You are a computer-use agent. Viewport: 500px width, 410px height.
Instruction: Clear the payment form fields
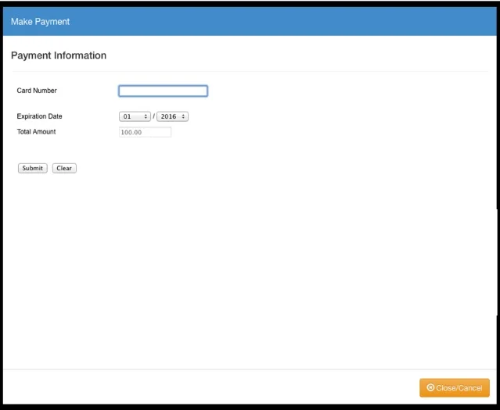tap(64, 168)
